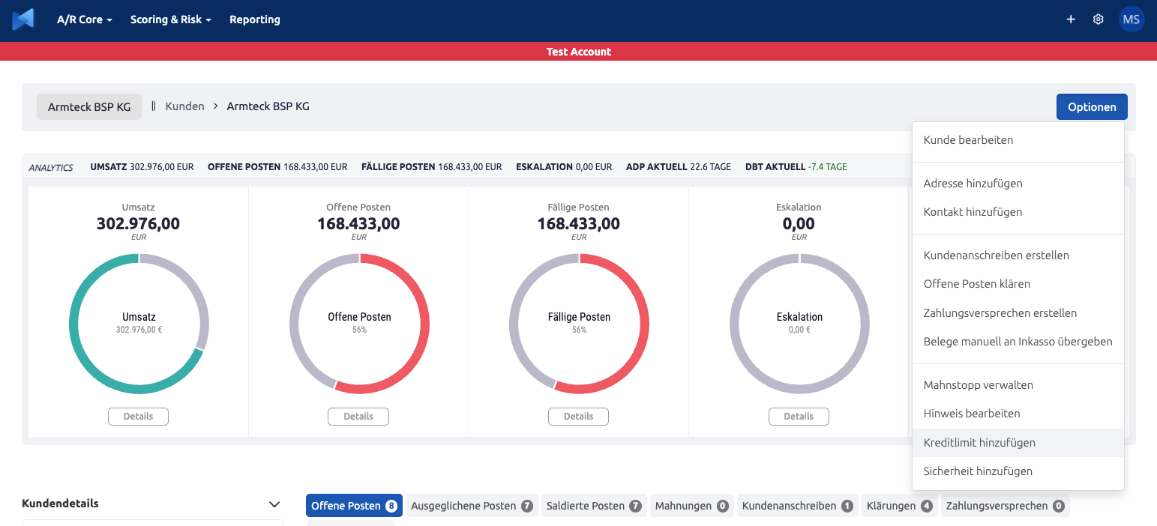
Task: Choose Adresse hinzufügen
Action: tap(1018, 184)
